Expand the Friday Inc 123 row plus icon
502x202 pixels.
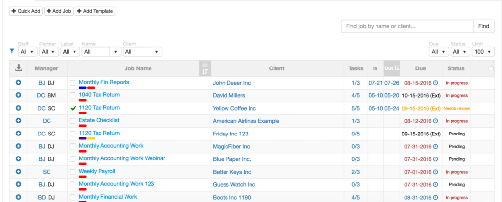click(18, 134)
